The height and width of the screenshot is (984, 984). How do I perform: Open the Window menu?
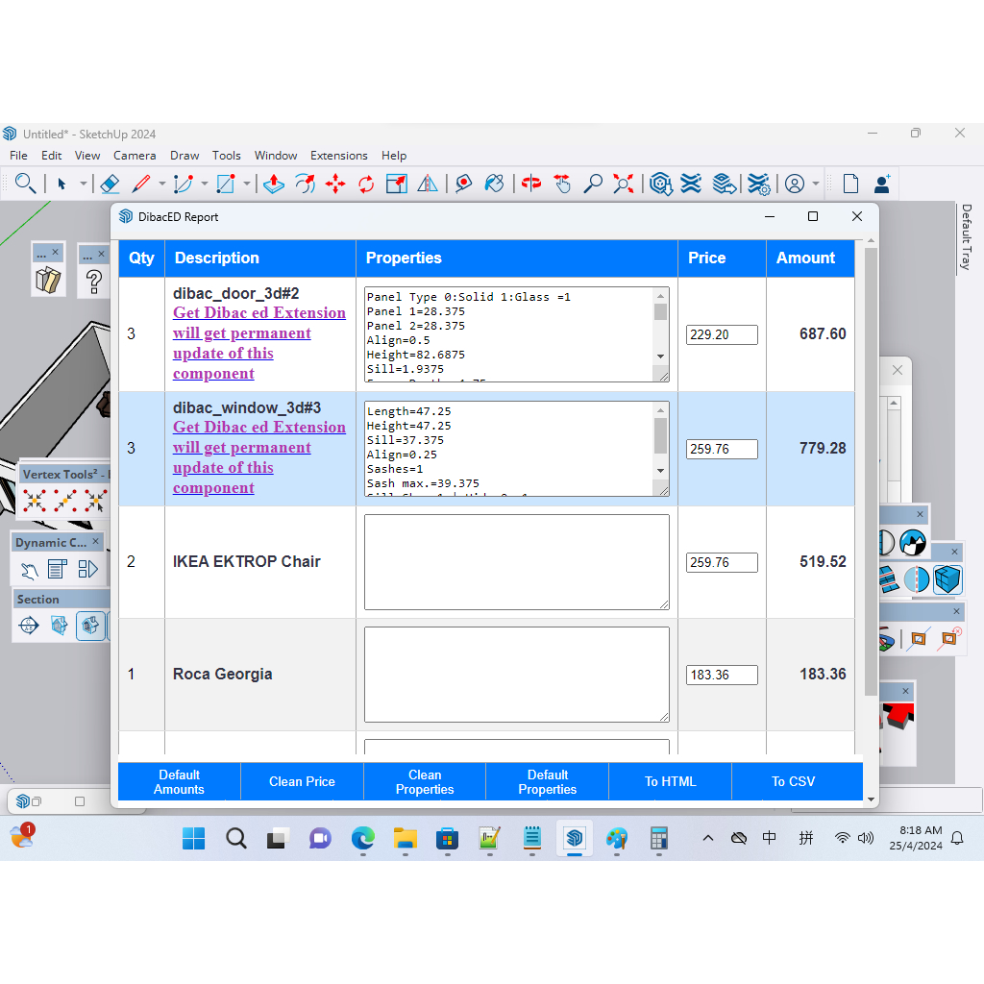click(x=276, y=155)
